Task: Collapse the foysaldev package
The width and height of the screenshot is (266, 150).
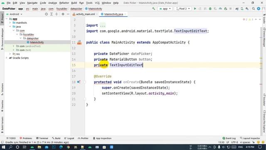Action: 17,34
